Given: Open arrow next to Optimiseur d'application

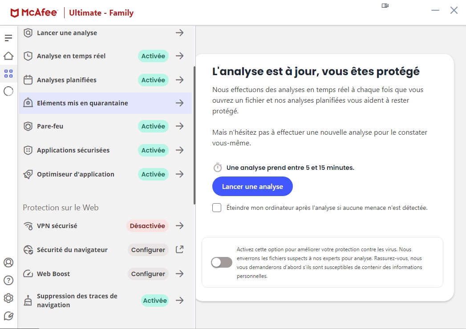Looking at the screenshot, I should click(x=179, y=174).
